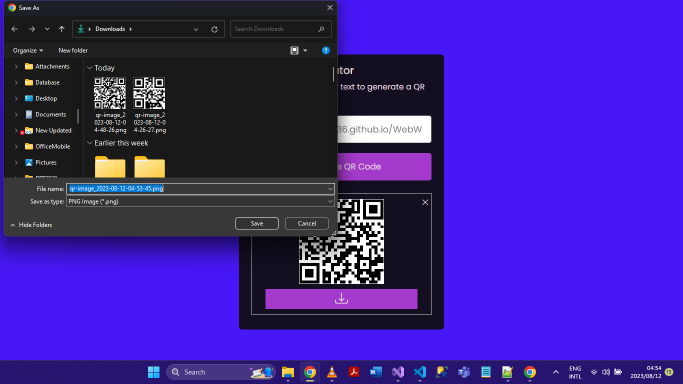Collapse the Earlier this week group
The height and width of the screenshot is (384, 683).
click(x=89, y=143)
